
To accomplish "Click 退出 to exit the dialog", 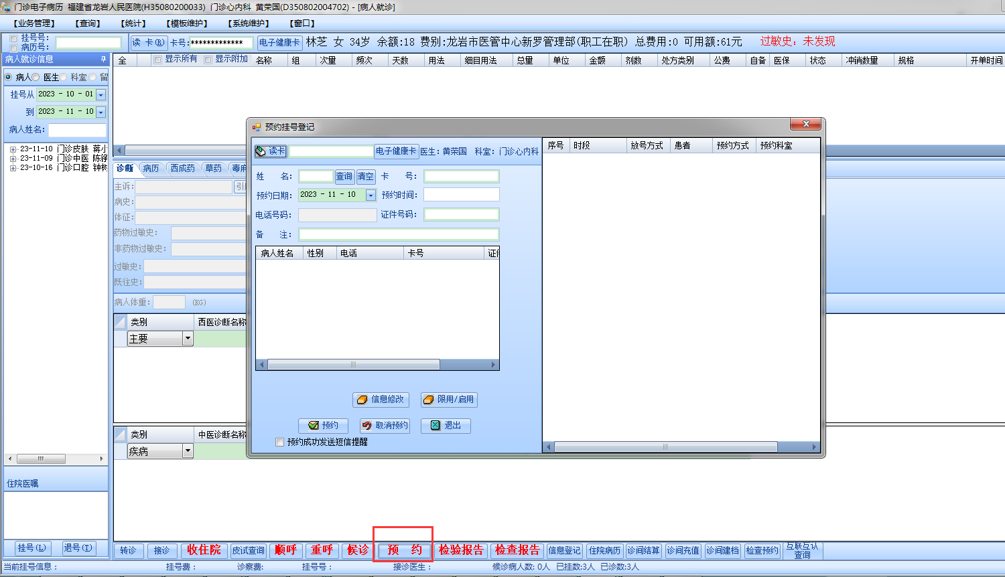I will pyautogui.click(x=446, y=426).
